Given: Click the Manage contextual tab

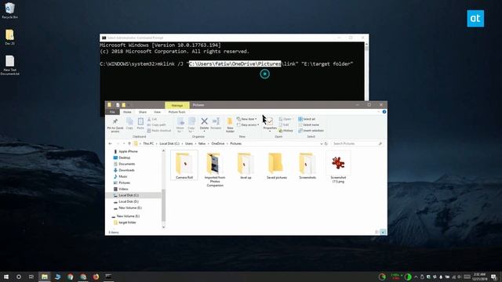Looking at the screenshot, I should tap(177, 105).
